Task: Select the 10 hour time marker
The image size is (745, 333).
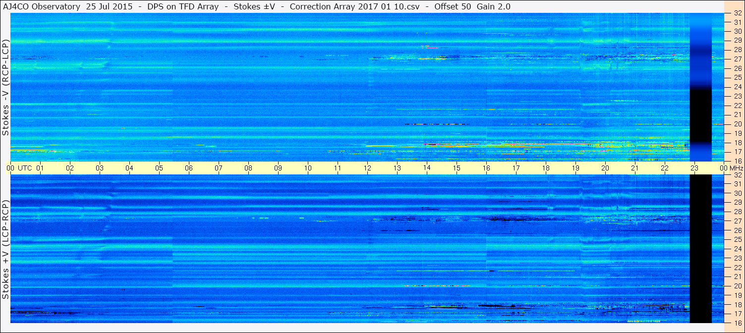Action: pos(308,168)
